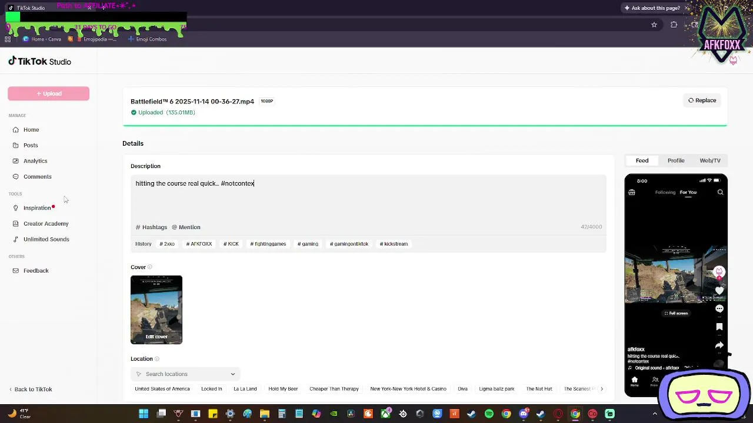Add the #AFKFOXX history hashtag

coord(199,244)
